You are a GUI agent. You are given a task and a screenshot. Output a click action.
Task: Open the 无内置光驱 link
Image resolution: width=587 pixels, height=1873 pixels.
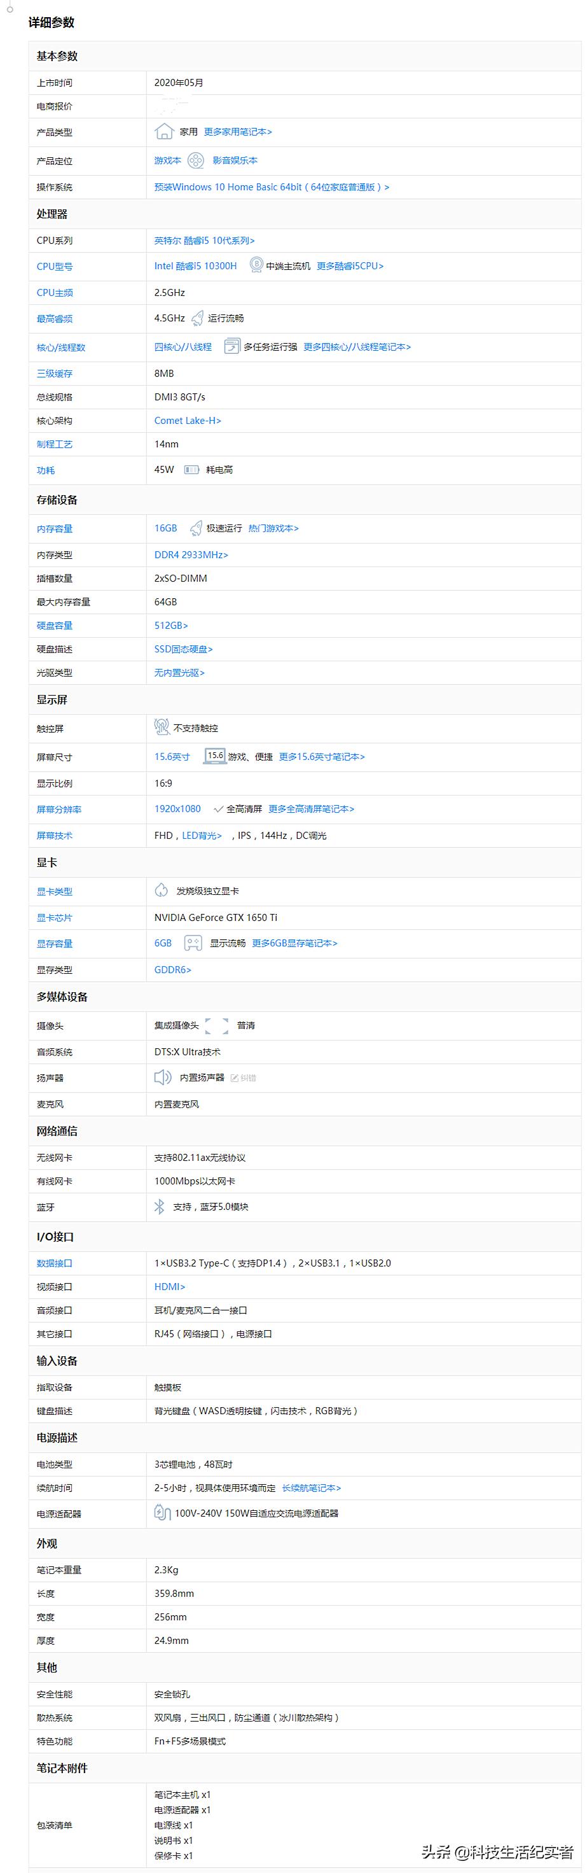[x=179, y=673]
